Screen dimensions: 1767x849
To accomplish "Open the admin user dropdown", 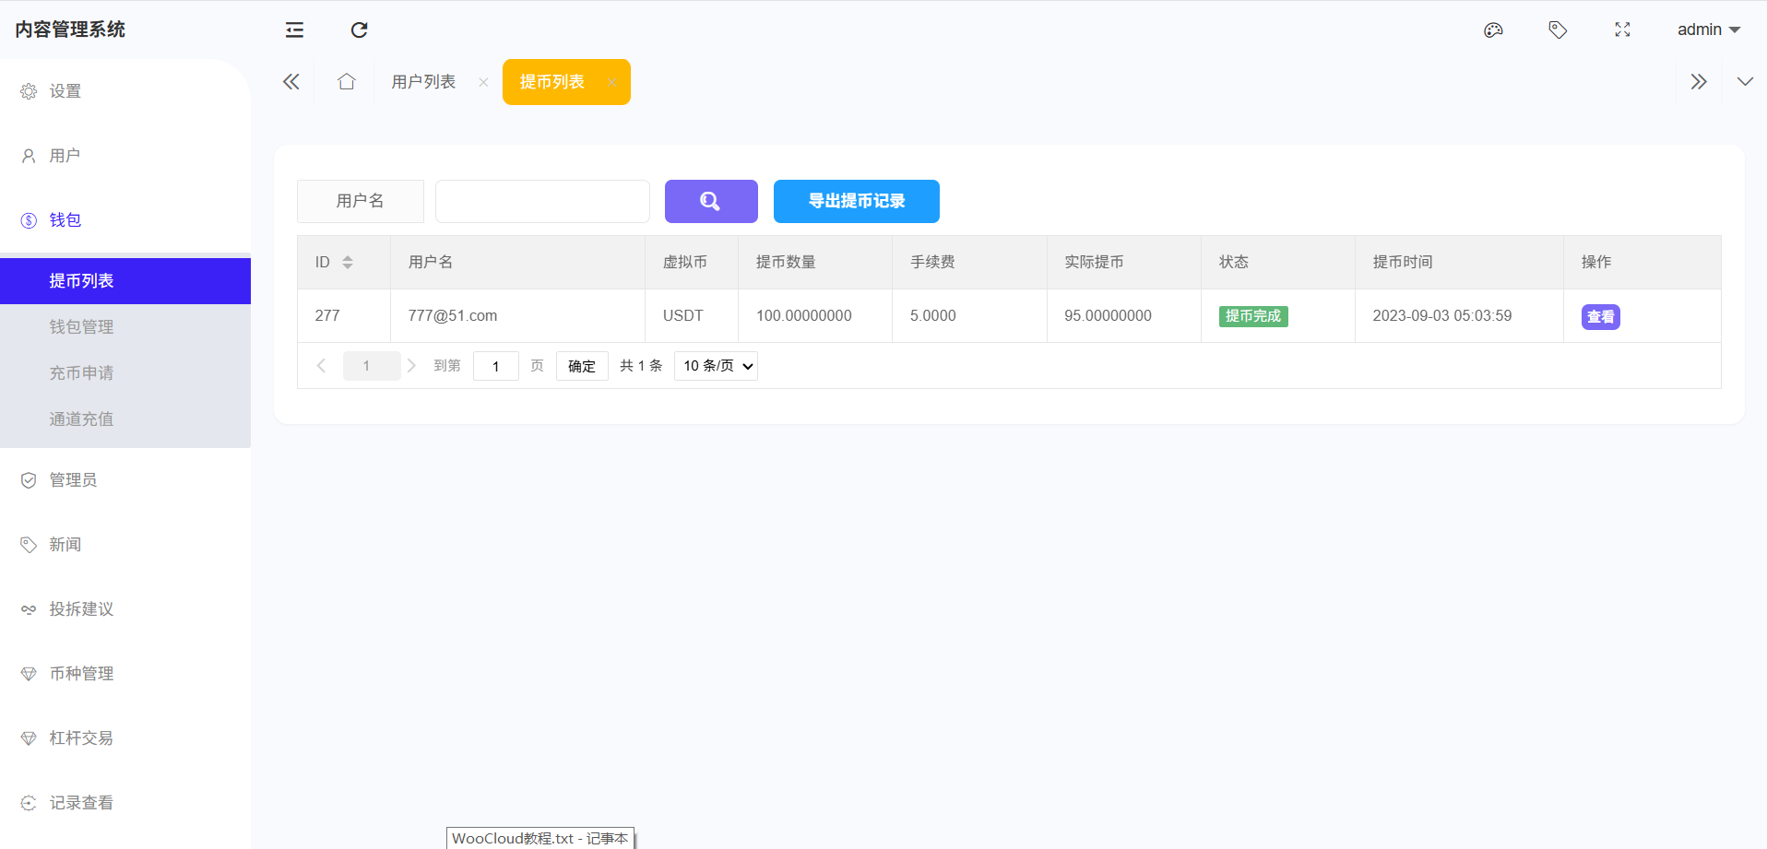I will (x=1707, y=29).
